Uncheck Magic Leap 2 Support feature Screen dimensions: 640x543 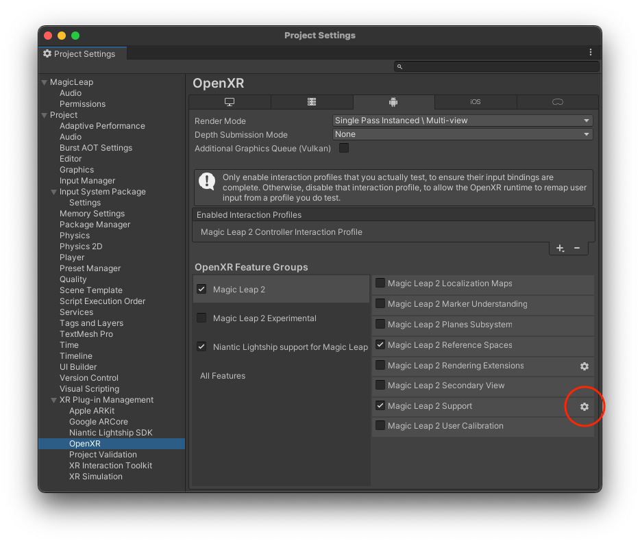[380, 406]
